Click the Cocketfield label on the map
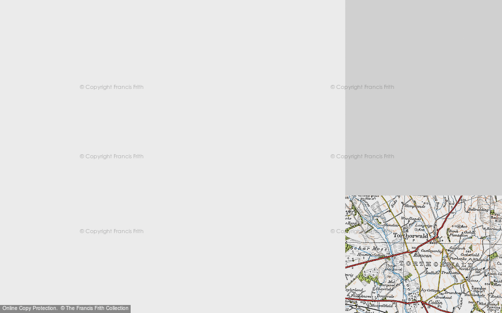The width and height of the screenshot is (502, 313). (x=470, y=255)
